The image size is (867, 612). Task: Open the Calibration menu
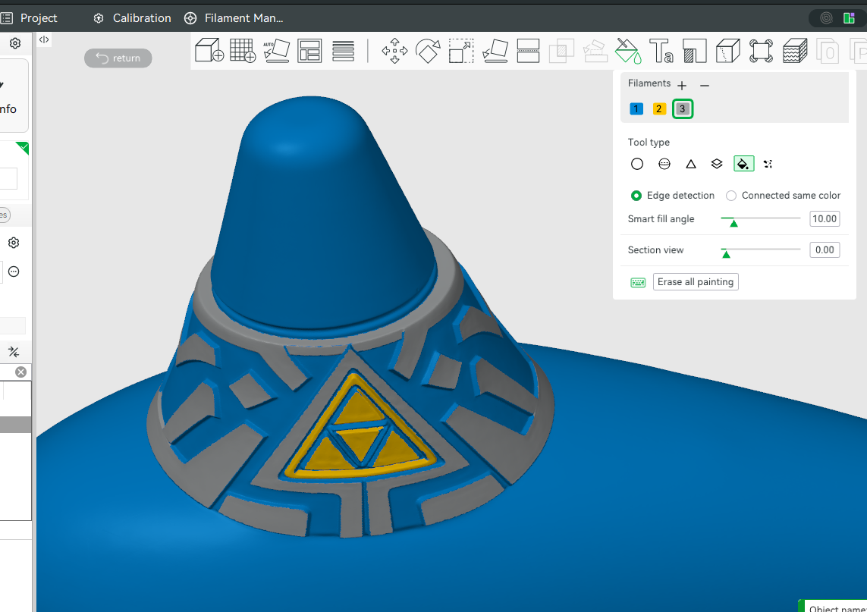point(132,18)
